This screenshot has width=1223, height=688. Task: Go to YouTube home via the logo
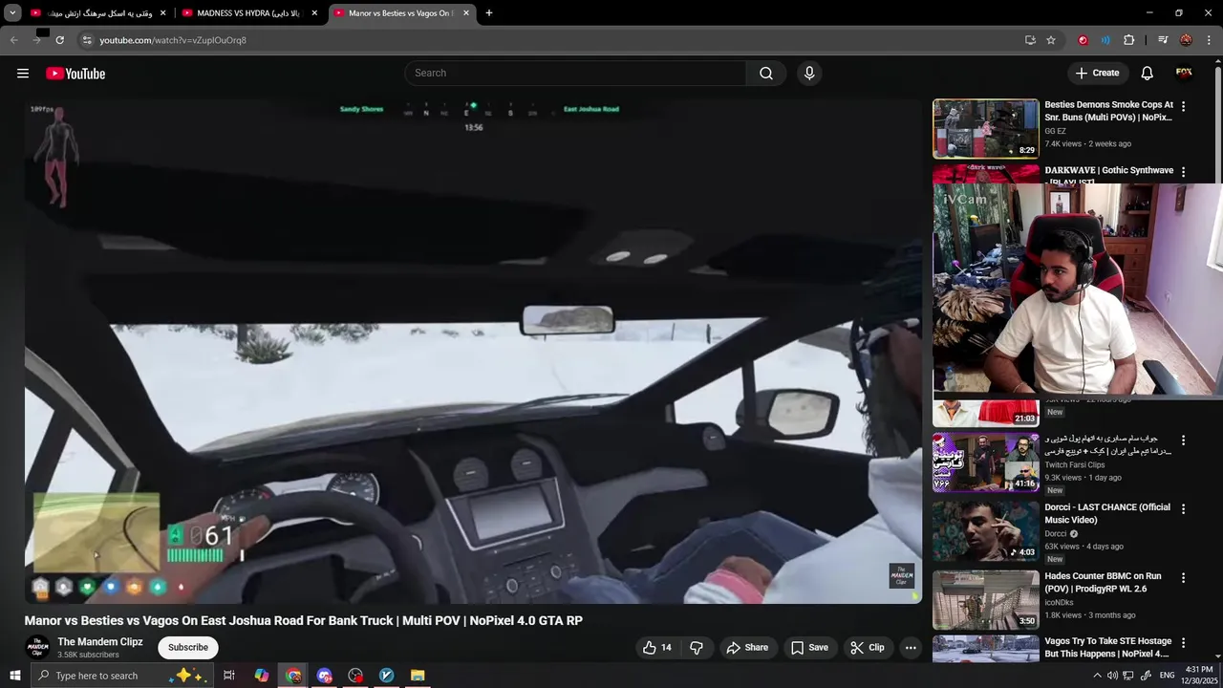point(75,74)
